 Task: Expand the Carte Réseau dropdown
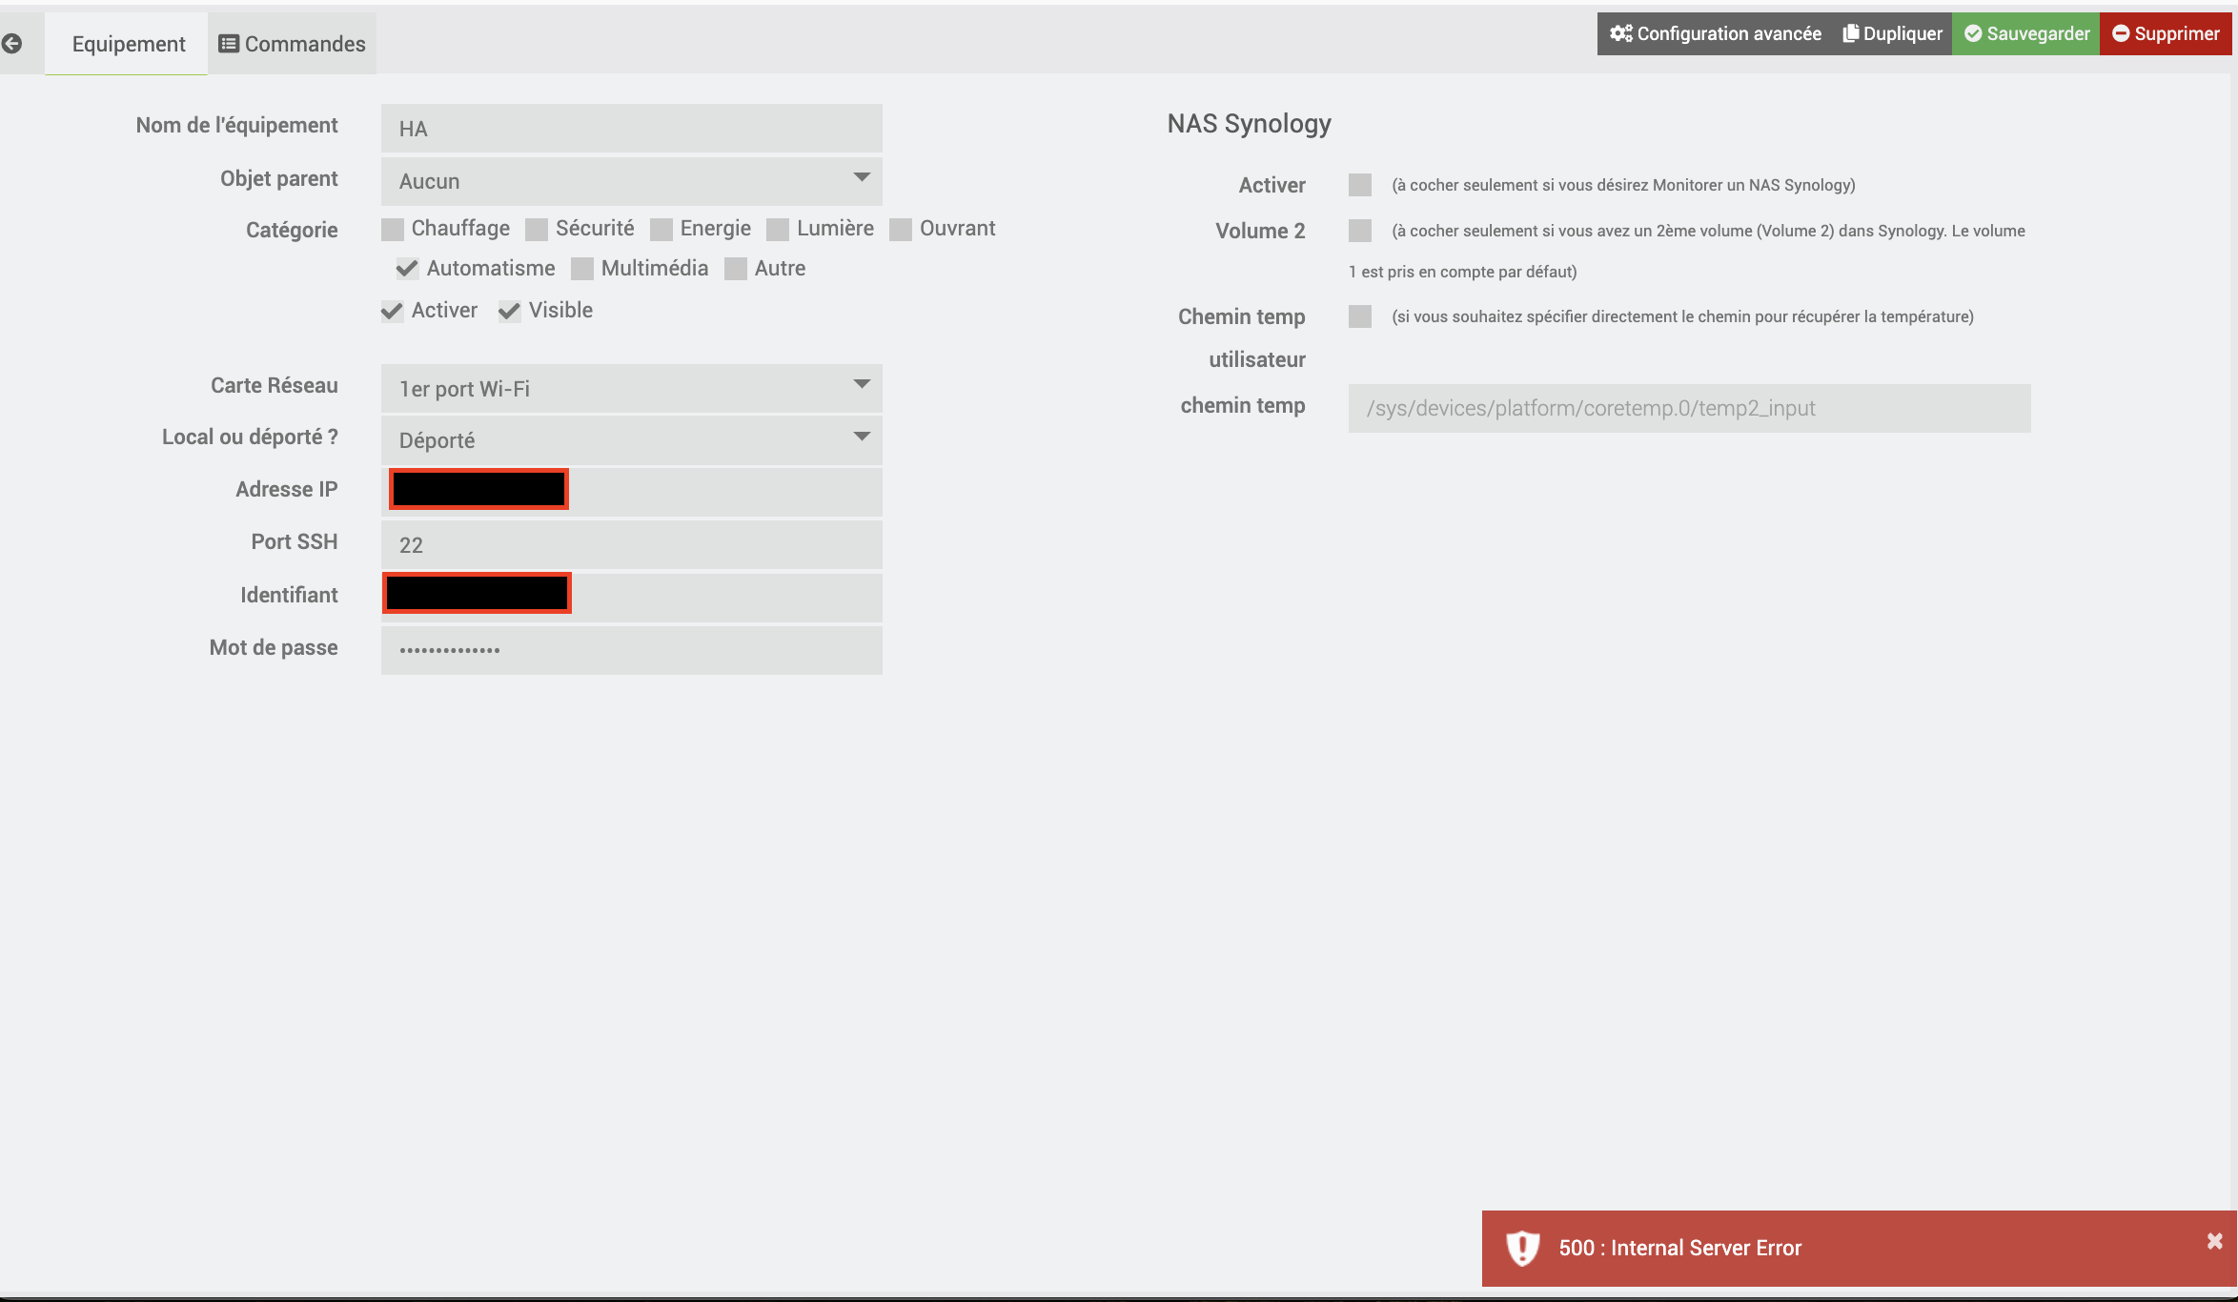pyautogui.click(x=631, y=389)
